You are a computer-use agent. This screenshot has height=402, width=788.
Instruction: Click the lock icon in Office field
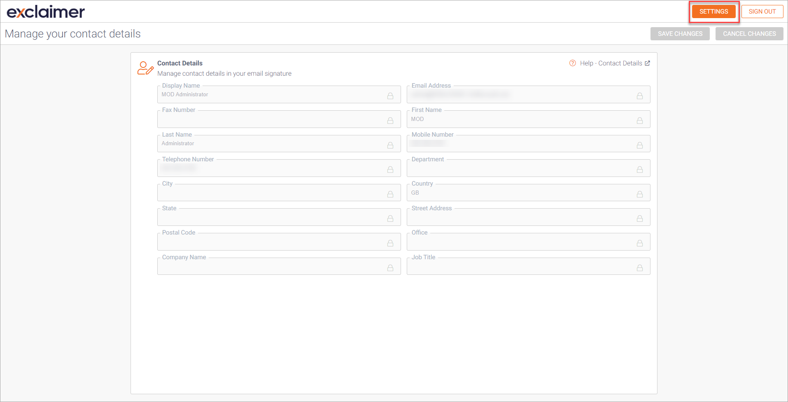pos(639,243)
